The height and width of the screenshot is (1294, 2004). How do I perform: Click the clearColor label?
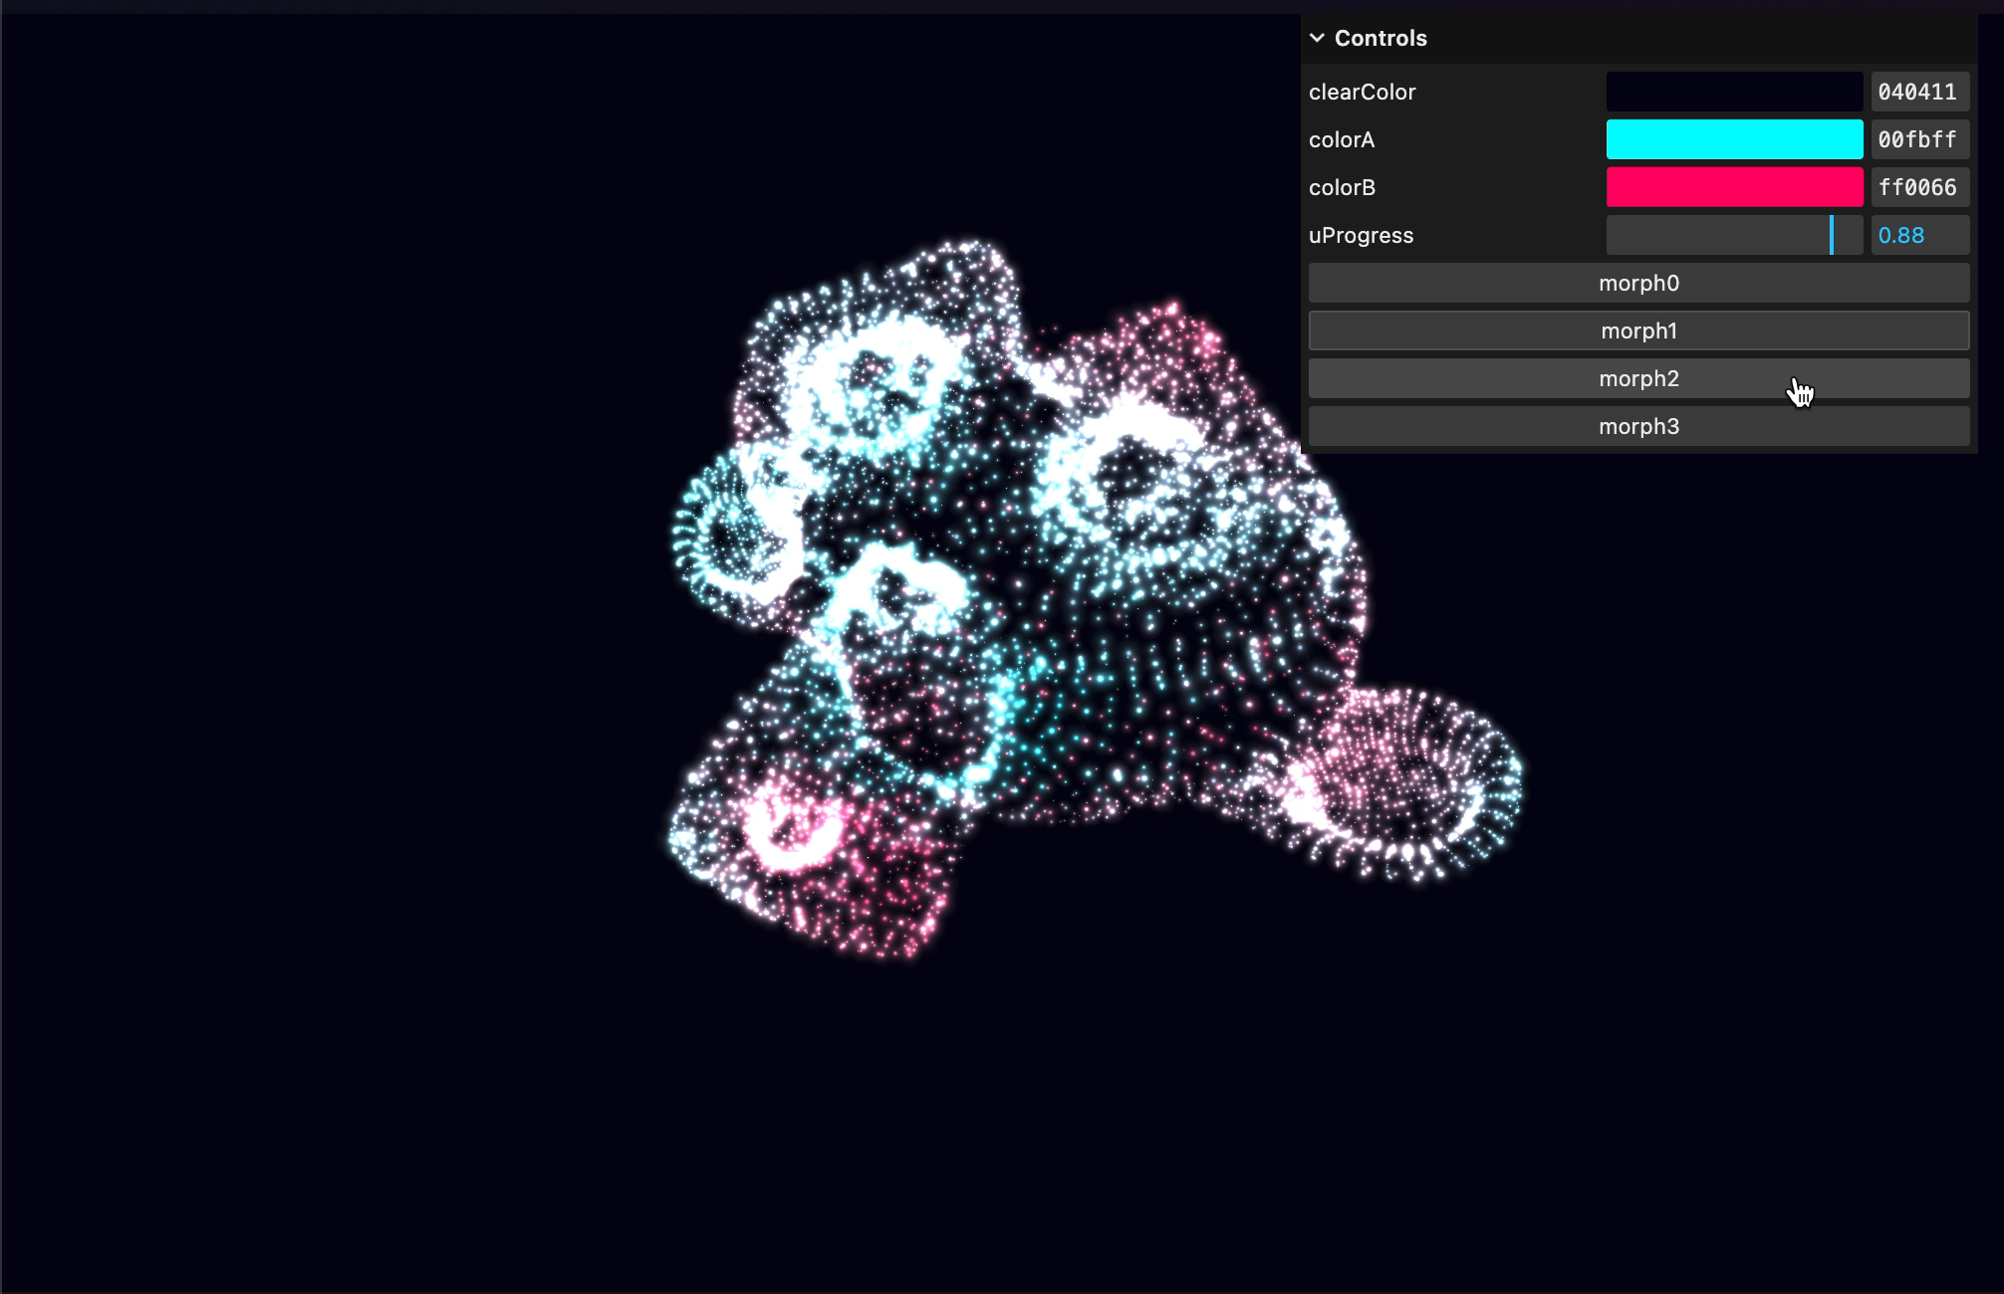pos(1362,92)
